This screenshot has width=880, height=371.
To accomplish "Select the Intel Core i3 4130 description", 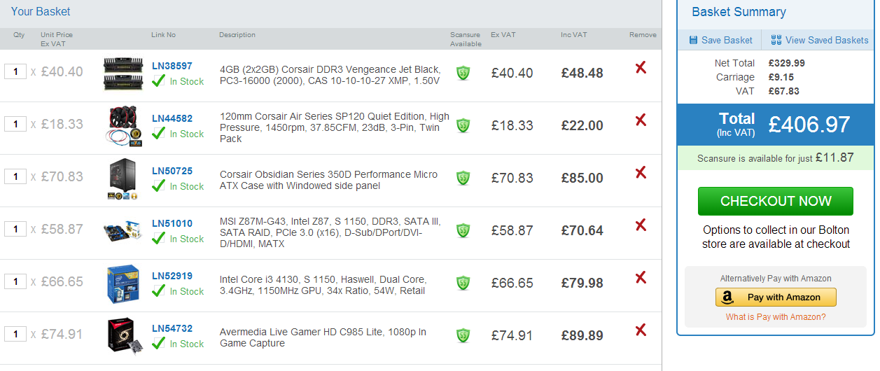I will [x=323, y=285].
